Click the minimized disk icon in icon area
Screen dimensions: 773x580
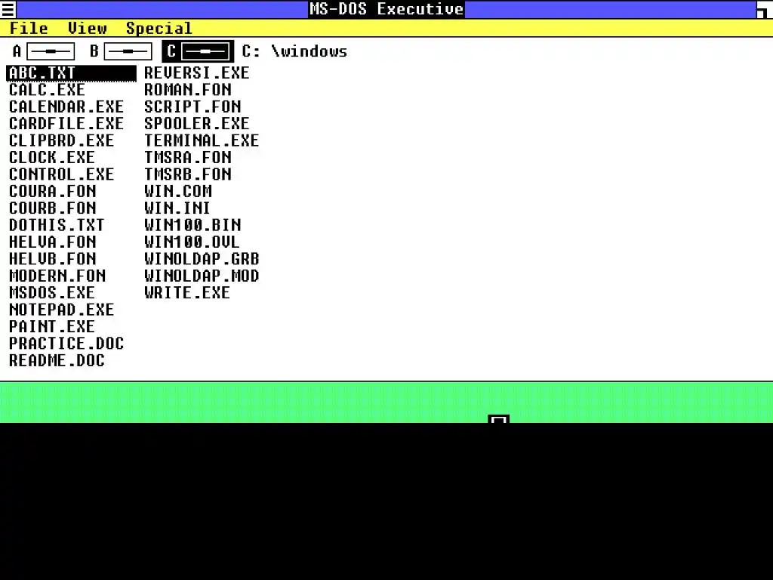498,419
